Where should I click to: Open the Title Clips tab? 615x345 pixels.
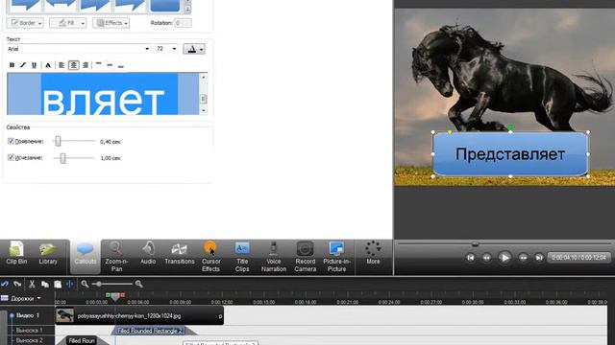[x=242, y=257]
